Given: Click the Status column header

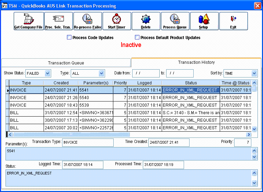Looking at the screenshot, I should [x=191, y=83].
